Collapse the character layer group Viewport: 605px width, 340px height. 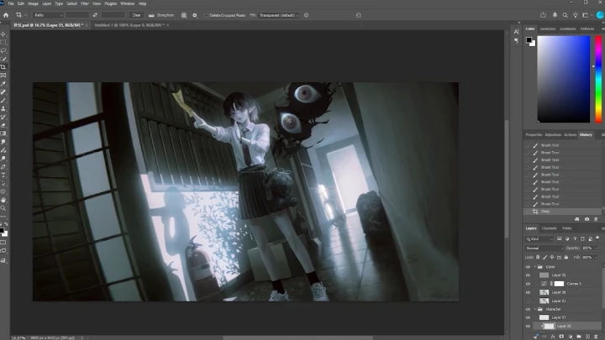pyautogui.click(x=534, y=309)
